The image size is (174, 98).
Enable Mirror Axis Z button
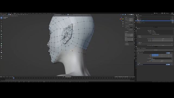pos(169,54)
